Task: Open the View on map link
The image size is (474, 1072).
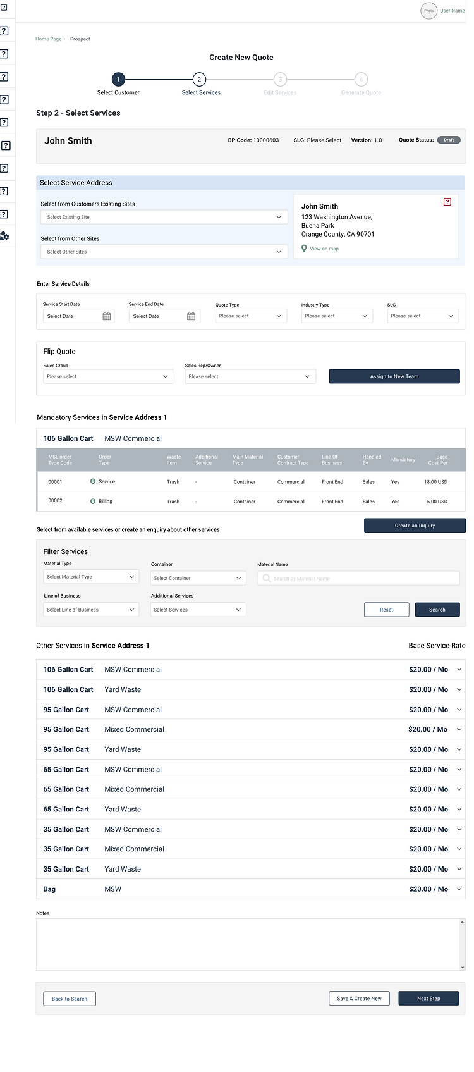Action: (x=324, y=249)
